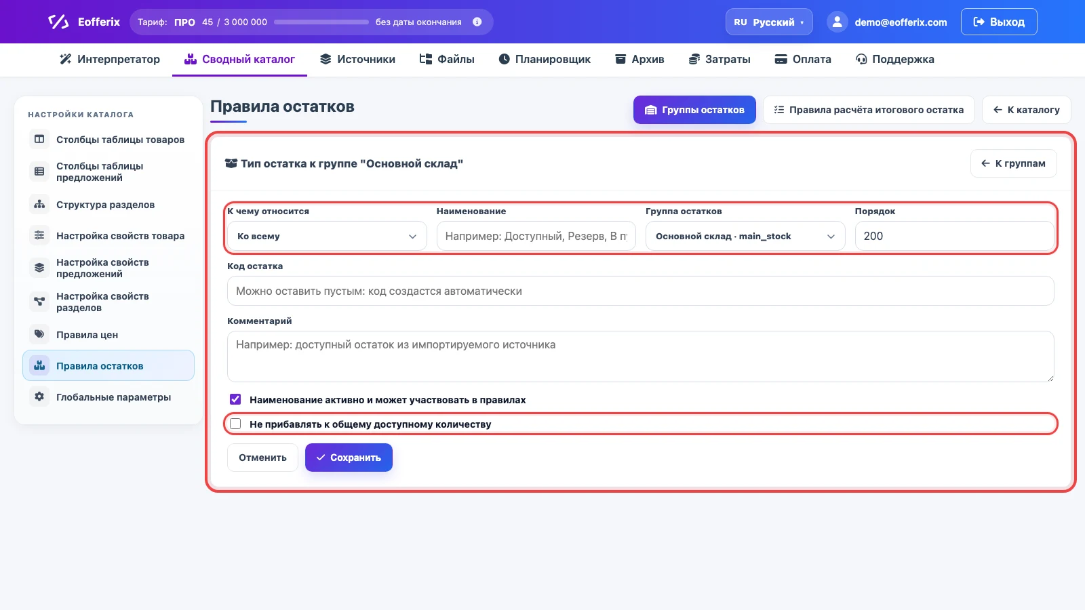
Task: Enable 'Не прибавлять к общему доступному количеству'
Action: click(x=235, y=424)
